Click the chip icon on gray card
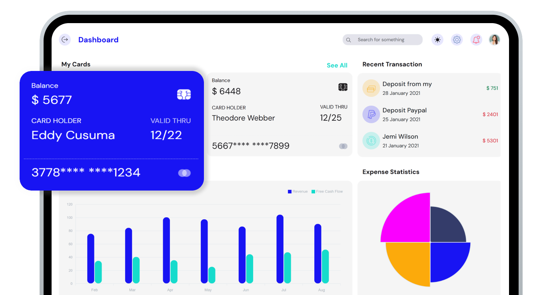This screenshot has height=295, width=559. pyautogui.click(x=343, y=87)
